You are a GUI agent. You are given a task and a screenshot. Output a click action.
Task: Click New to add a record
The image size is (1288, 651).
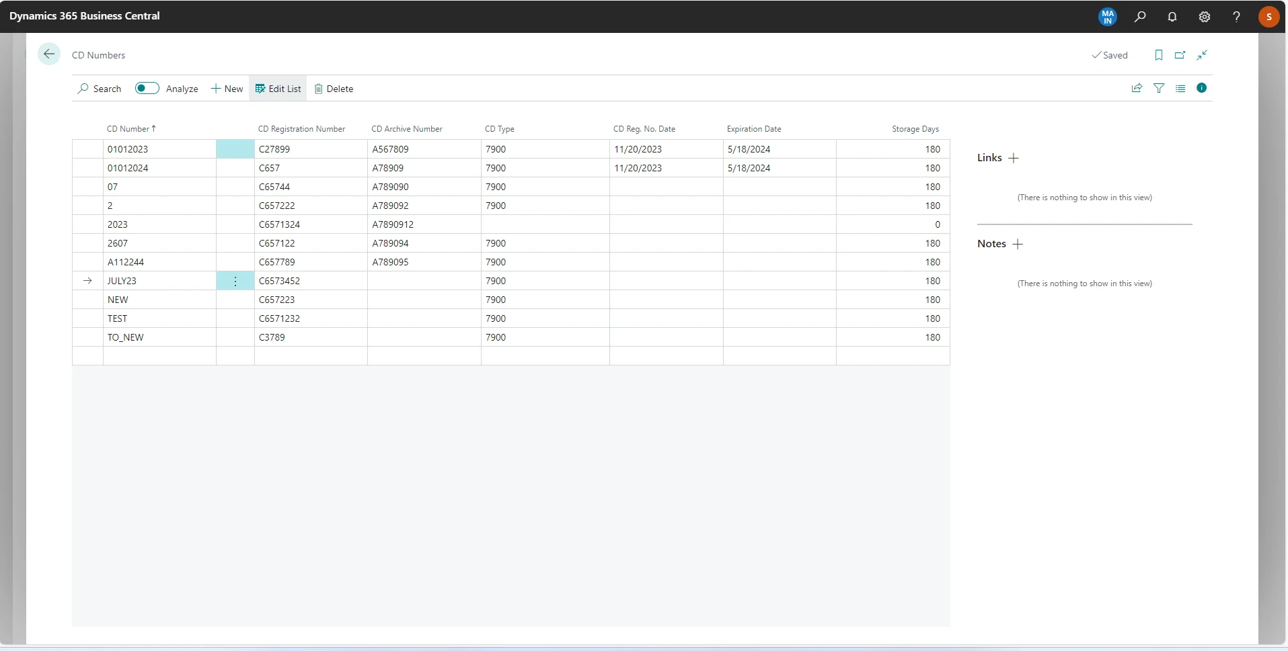[x=227, y=89]
